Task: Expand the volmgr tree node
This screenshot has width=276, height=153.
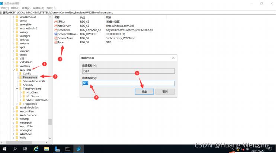Action: coord(13,32)
